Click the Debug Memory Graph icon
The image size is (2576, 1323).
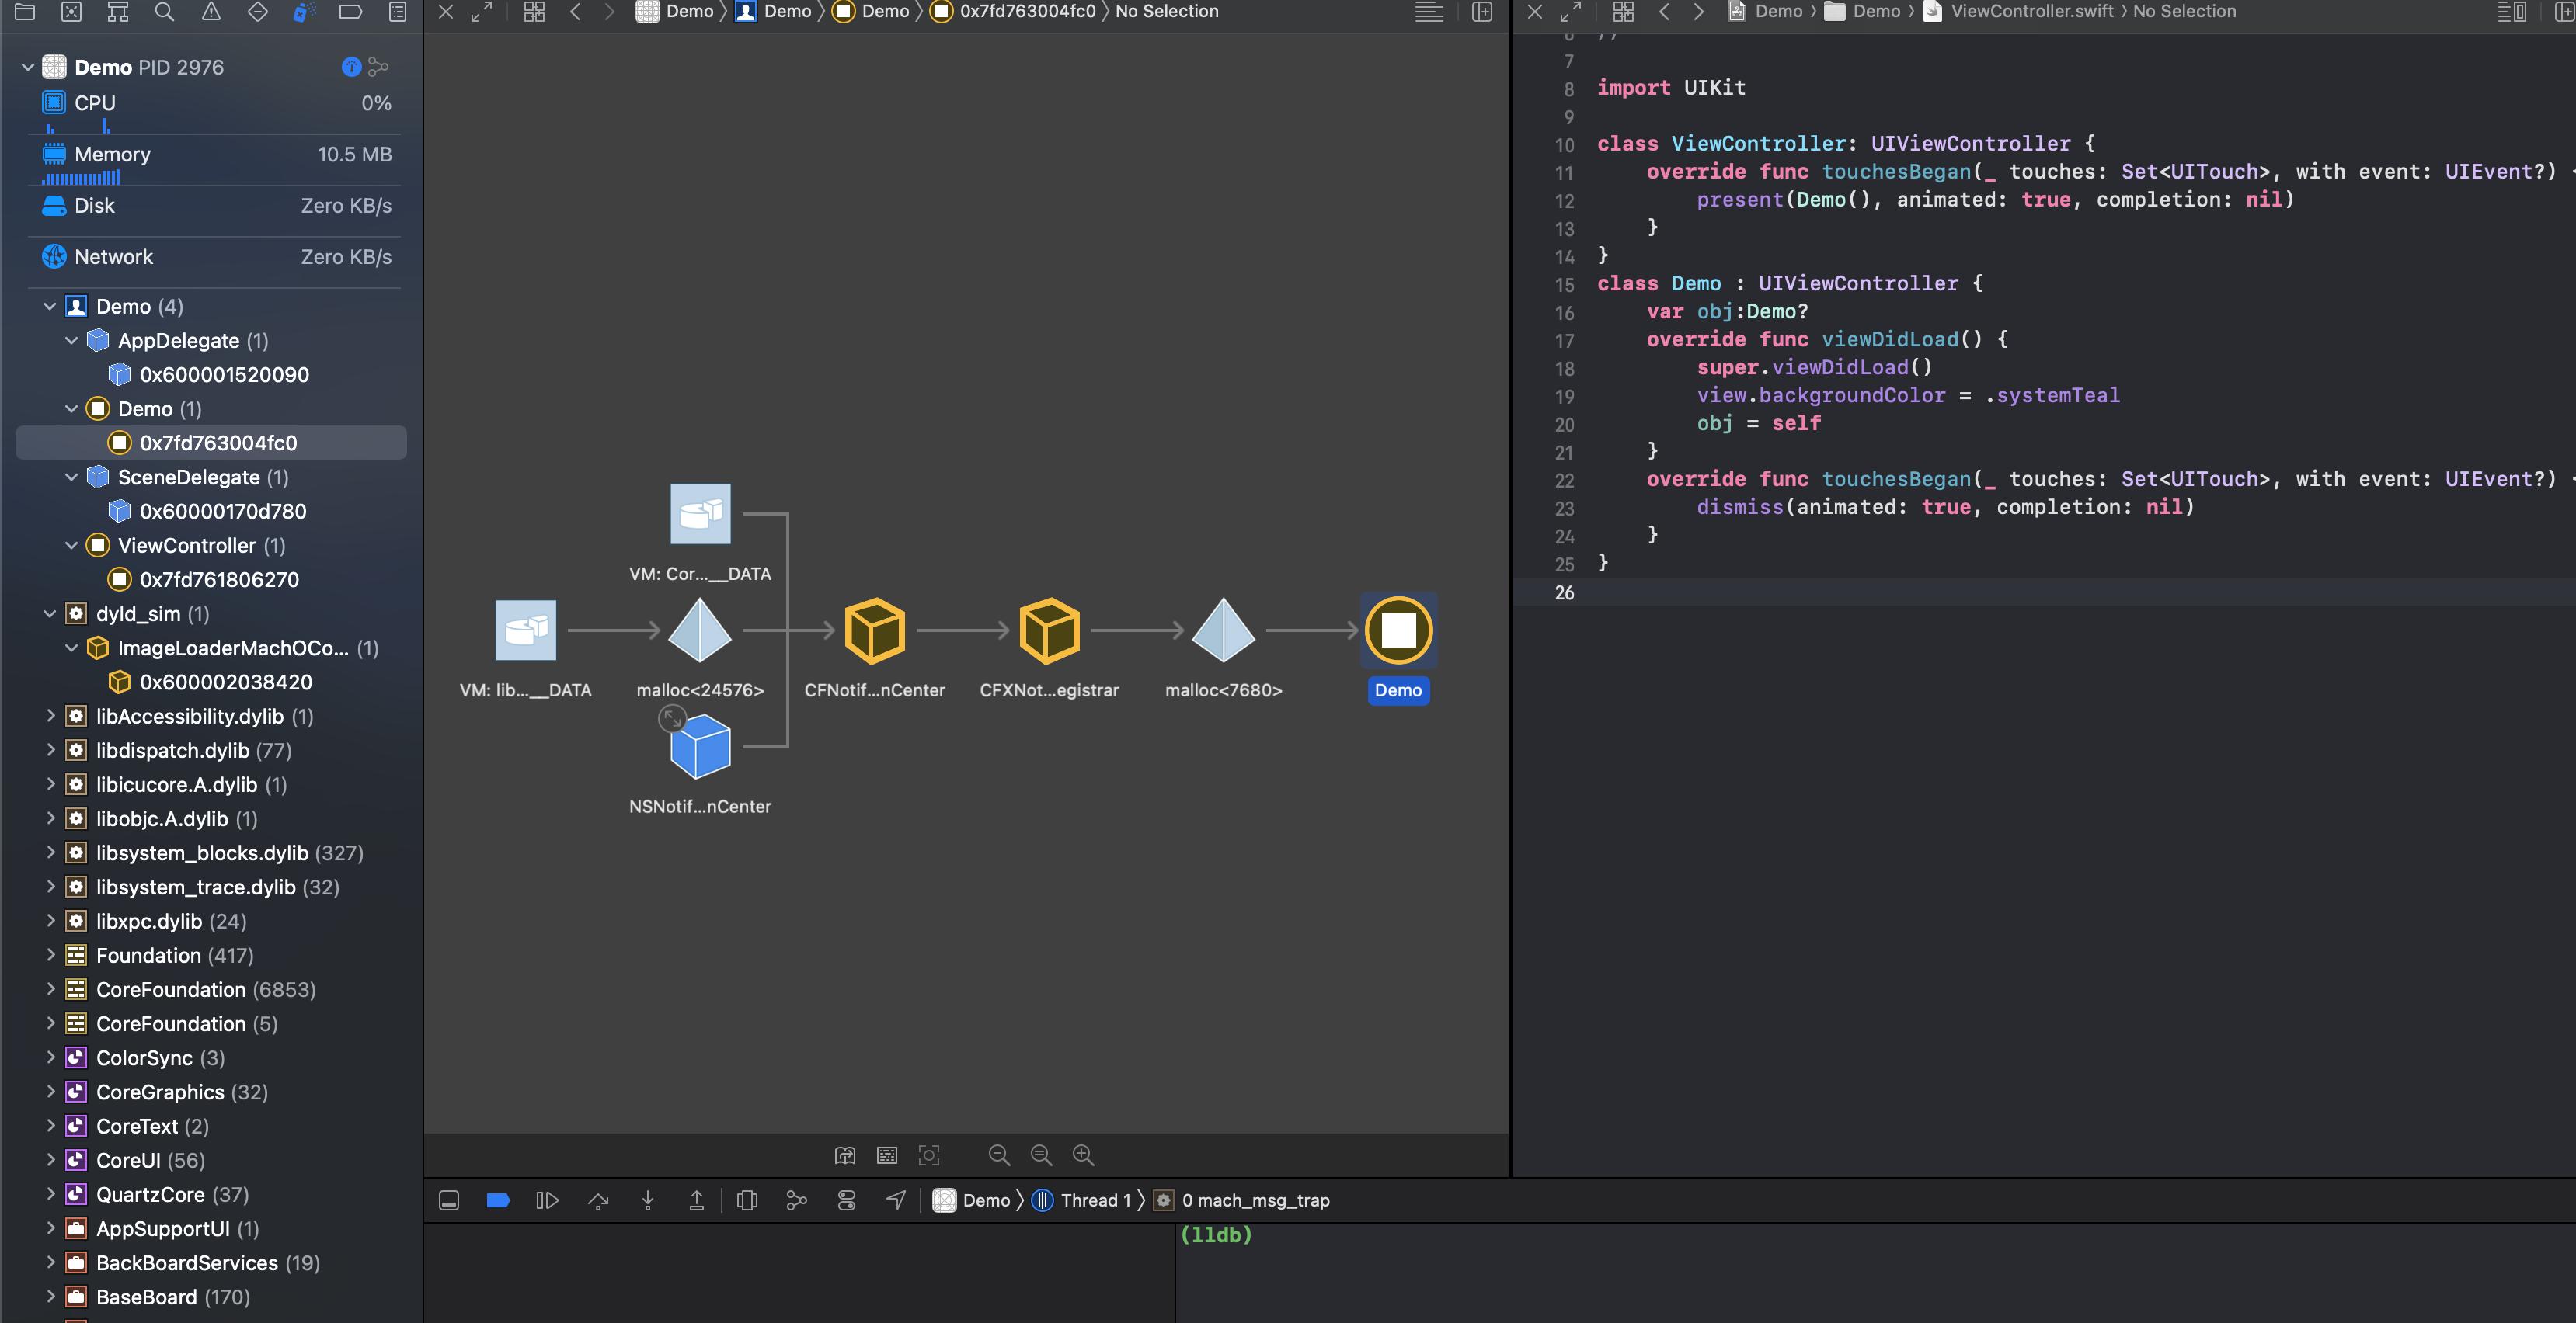pos(796,1200)
